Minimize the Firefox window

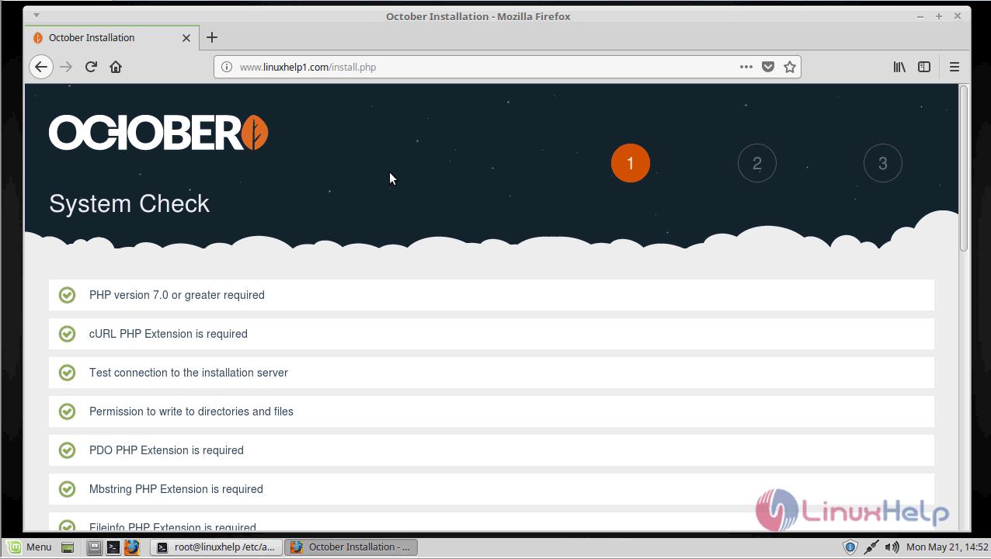[920, 16]
